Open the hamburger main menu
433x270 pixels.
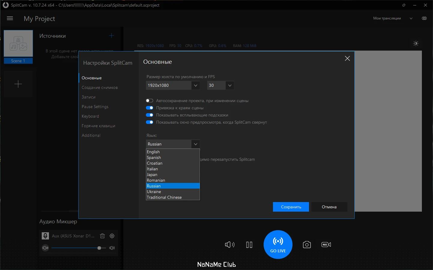10,18
